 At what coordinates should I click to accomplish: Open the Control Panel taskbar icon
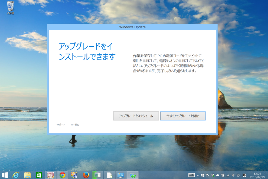[121, 175]
